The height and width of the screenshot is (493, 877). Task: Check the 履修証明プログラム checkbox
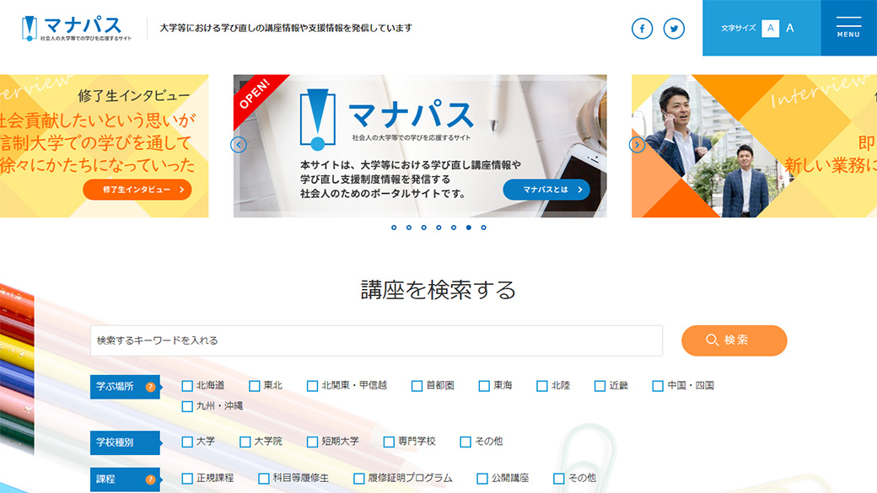pos(359,479)
